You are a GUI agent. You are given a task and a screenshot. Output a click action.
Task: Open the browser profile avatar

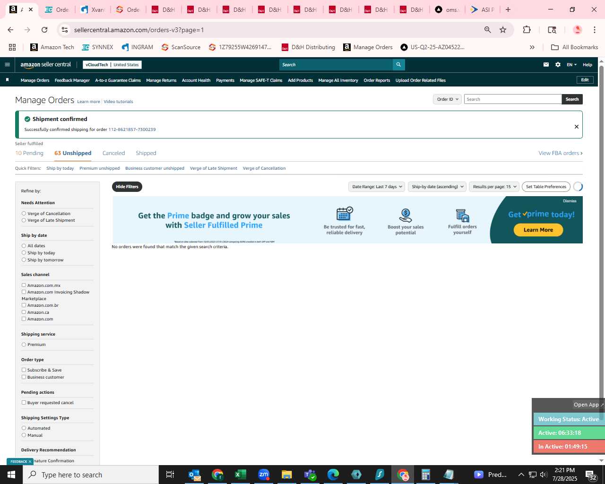point(577,30)
